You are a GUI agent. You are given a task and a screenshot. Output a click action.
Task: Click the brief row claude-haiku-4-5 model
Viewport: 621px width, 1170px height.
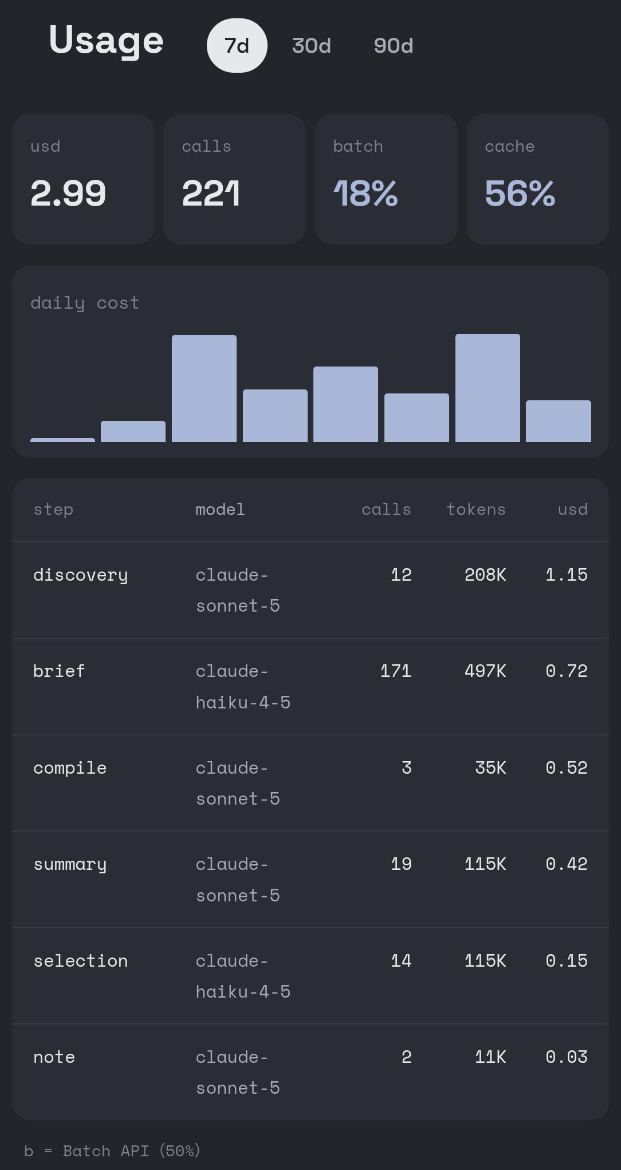[243, 687]
